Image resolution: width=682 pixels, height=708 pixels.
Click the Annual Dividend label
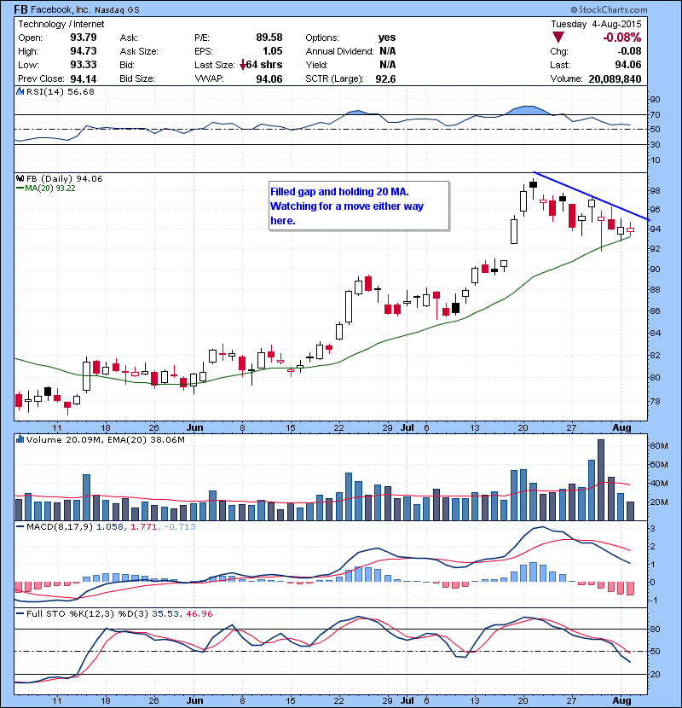coord(339,51)
